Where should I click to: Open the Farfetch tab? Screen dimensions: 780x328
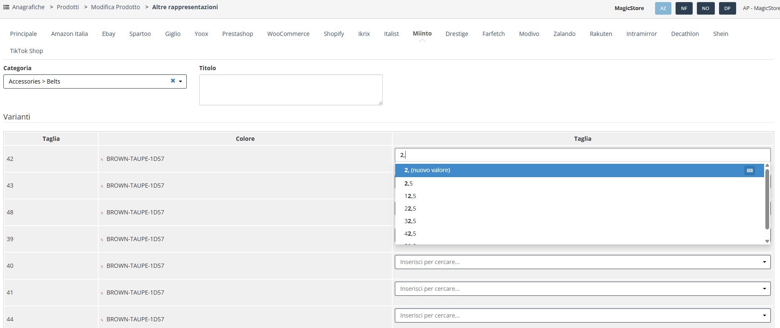tap(493, 34)
